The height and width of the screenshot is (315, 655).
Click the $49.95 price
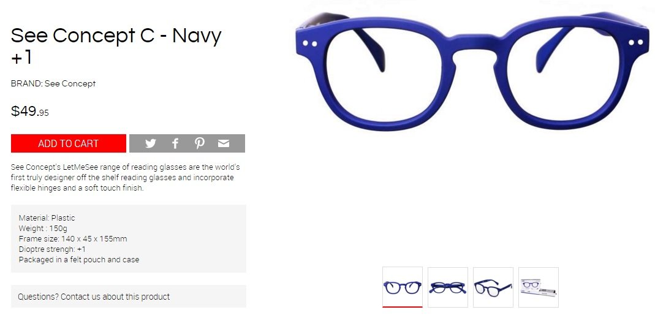(29, 112)
